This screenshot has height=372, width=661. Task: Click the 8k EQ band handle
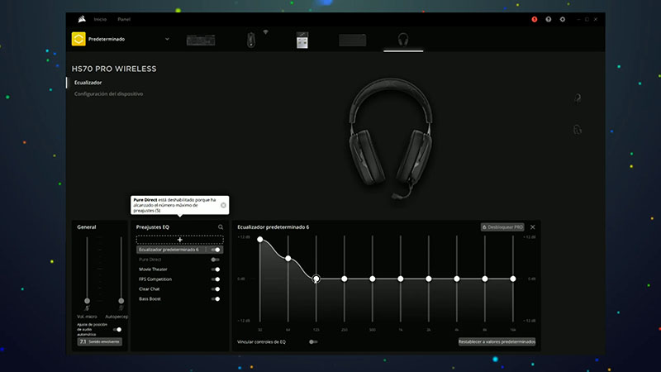[x=485, y=279]
